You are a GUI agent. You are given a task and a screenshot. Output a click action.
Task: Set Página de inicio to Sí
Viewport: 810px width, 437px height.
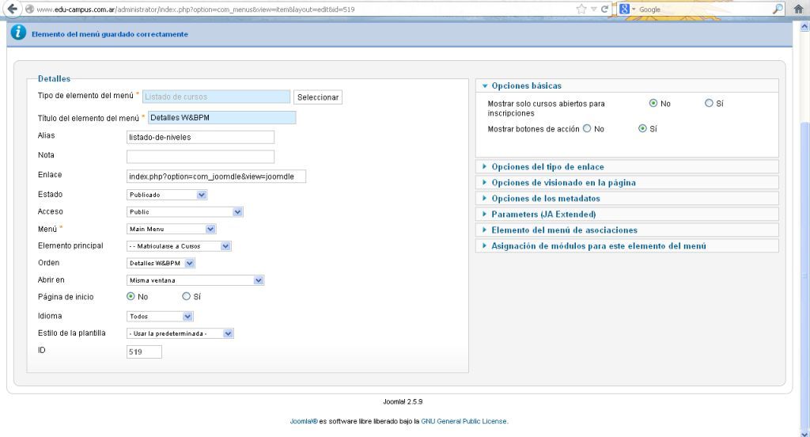click(187, 297)
